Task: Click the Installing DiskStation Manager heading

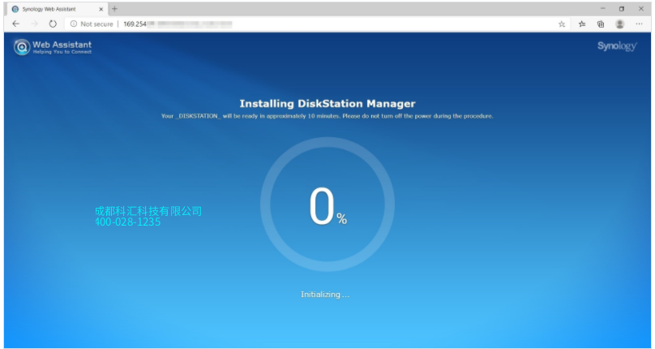Action: (327, 103)
